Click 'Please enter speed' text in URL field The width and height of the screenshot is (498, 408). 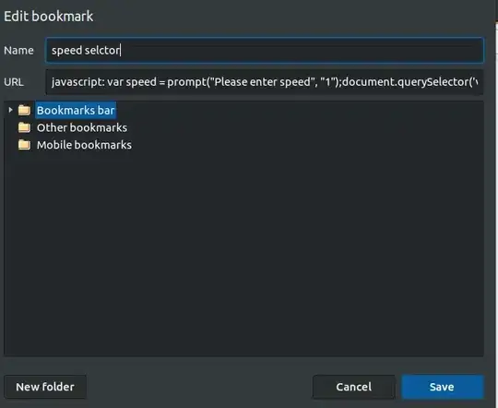pyautogui.click(x=262, y=82)
